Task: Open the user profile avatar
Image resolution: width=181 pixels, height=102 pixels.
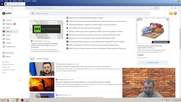Action: click(175, 13)
